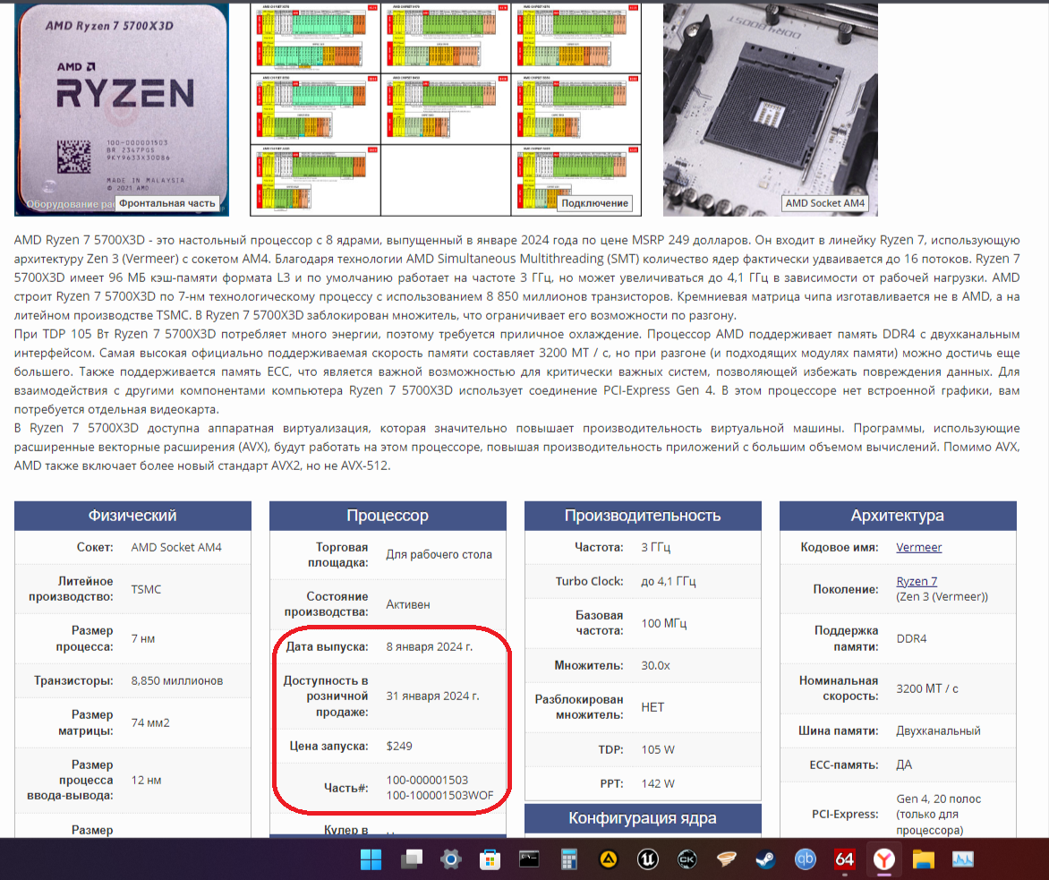This screenshot has width=1049, height=880.
Task: Click the Turbo Clock: label
Action: (590, 581)
